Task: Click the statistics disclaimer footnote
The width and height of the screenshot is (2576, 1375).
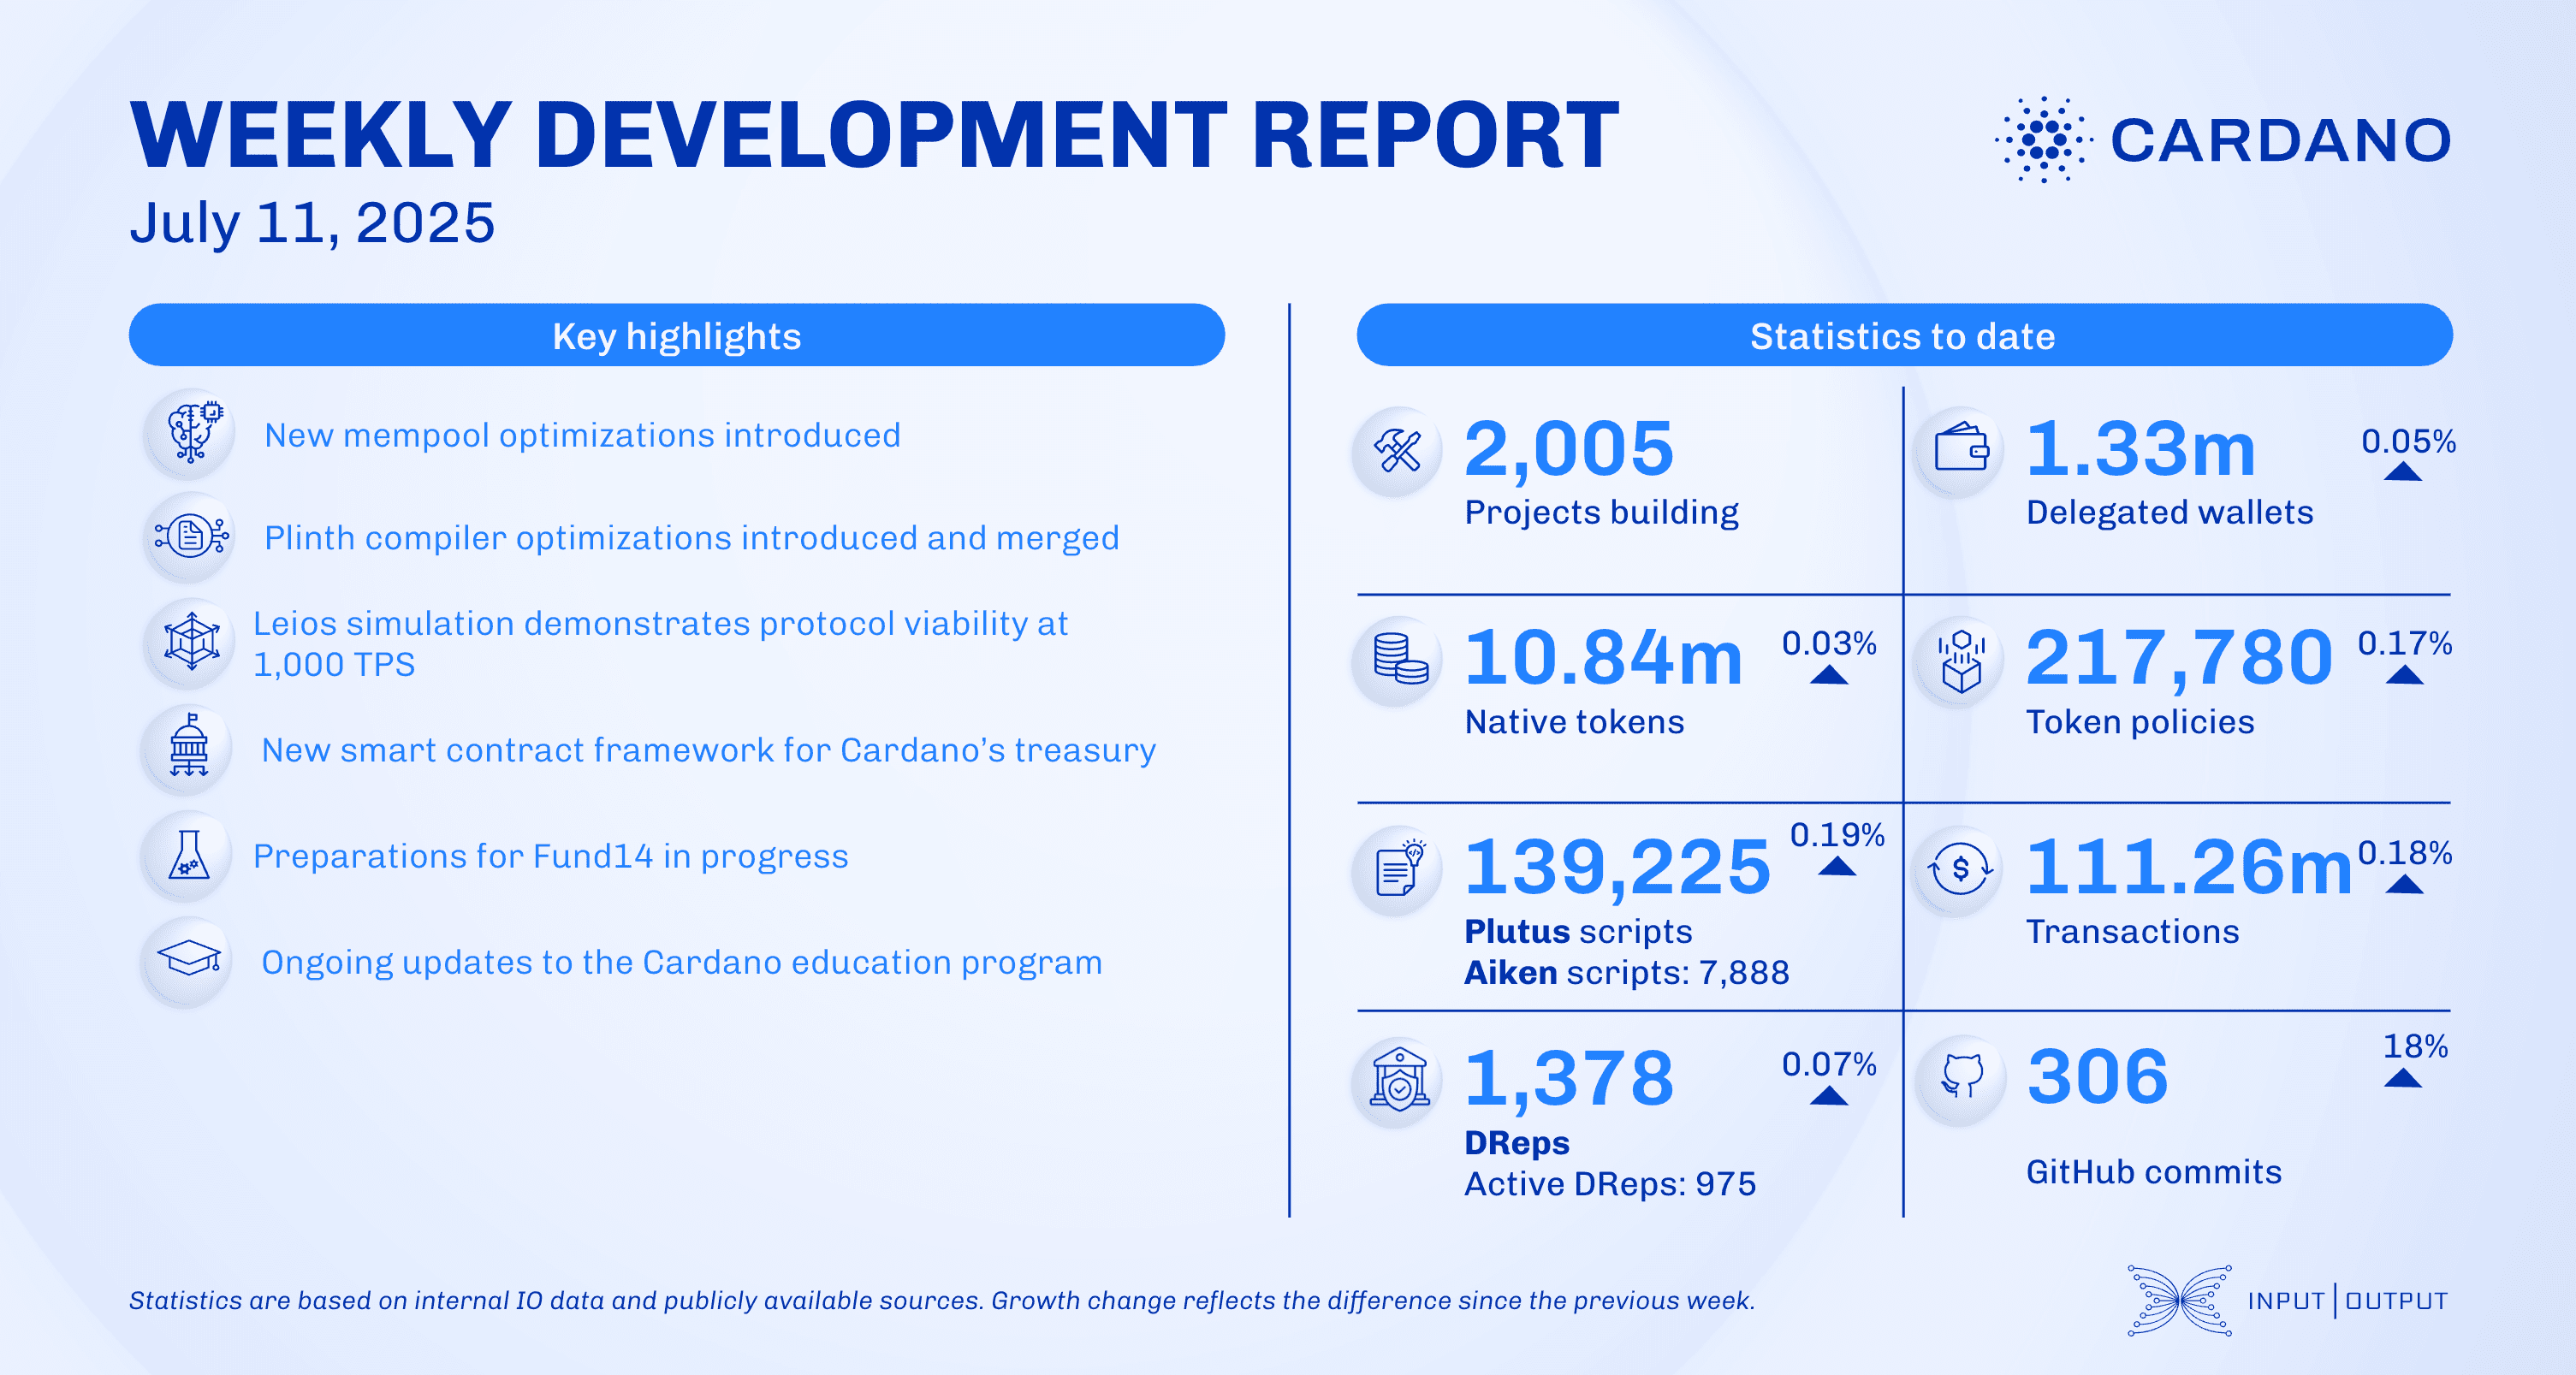Action: coord(942,1300)
